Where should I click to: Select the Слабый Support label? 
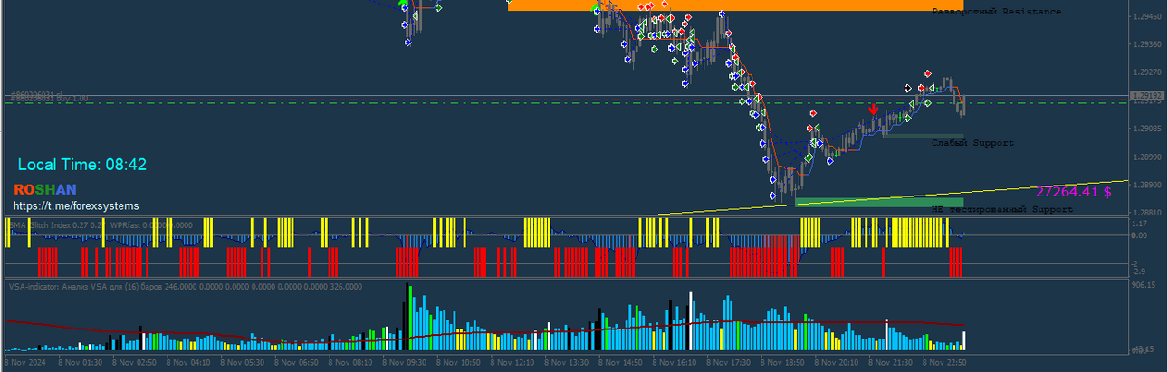click(x=972, y=143)
